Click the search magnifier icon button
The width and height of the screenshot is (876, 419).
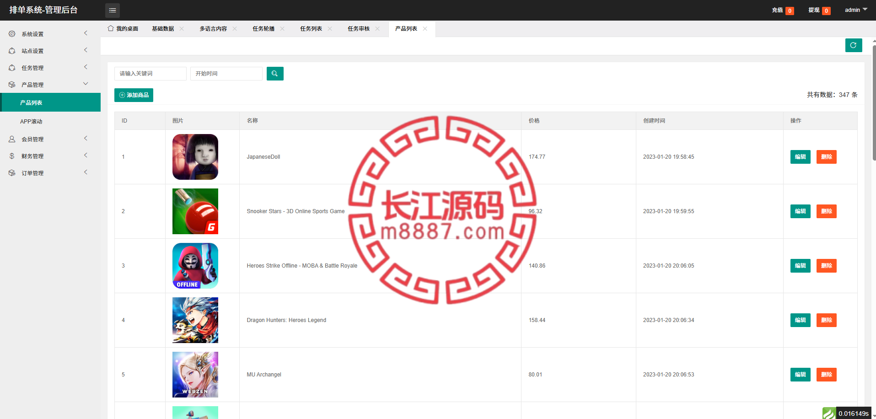pyautogui.click(x=275, y=74)
